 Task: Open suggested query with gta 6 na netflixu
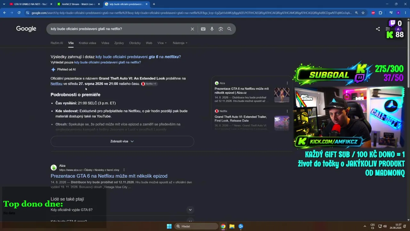point(138,57)
